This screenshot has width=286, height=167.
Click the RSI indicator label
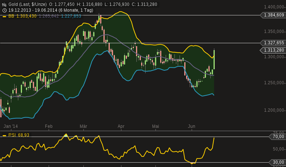tap(12, 135)
